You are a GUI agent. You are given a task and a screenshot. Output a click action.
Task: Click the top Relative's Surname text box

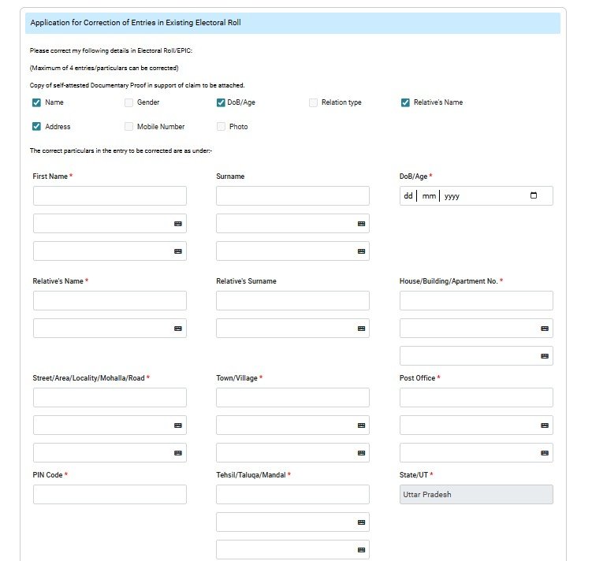click(292, 301)
